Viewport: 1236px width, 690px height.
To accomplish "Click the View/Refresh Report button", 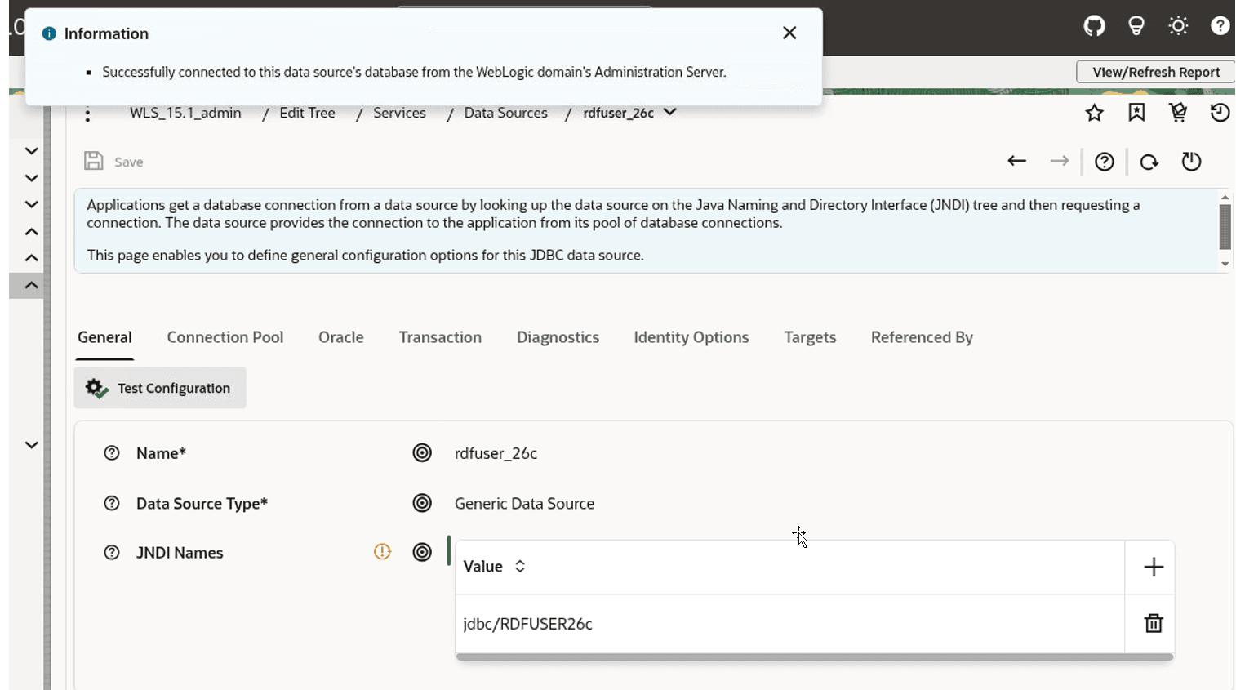I will click(x=1155, y=72).
